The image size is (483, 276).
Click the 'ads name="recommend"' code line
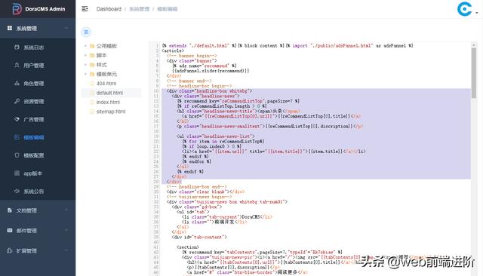tap(205, 66)
